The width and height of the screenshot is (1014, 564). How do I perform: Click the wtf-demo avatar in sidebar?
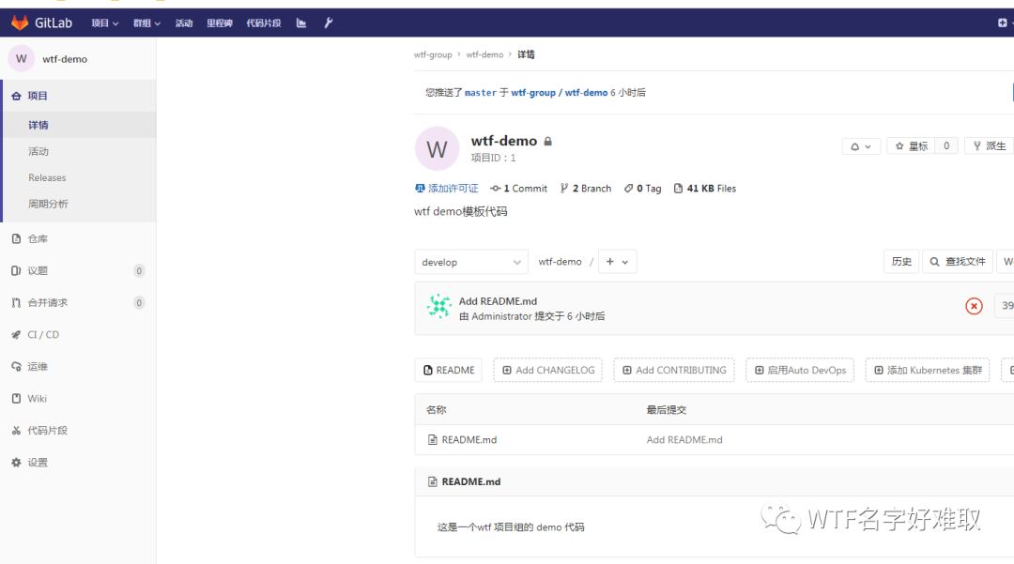pyautogui.click(x=22, y=58)
